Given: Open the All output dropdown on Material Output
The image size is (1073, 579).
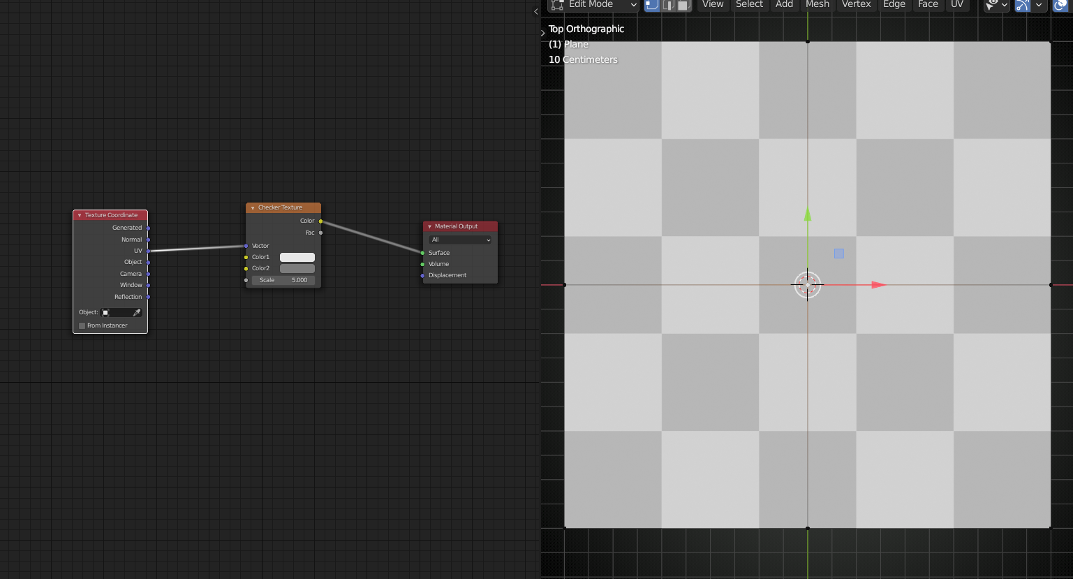Looking at the screenshot, I should [x=460, y=240].
